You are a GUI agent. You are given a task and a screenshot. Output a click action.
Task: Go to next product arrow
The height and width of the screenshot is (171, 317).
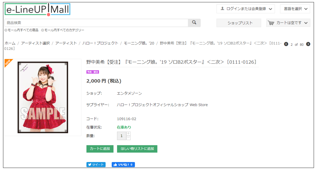tap(308, 44)
